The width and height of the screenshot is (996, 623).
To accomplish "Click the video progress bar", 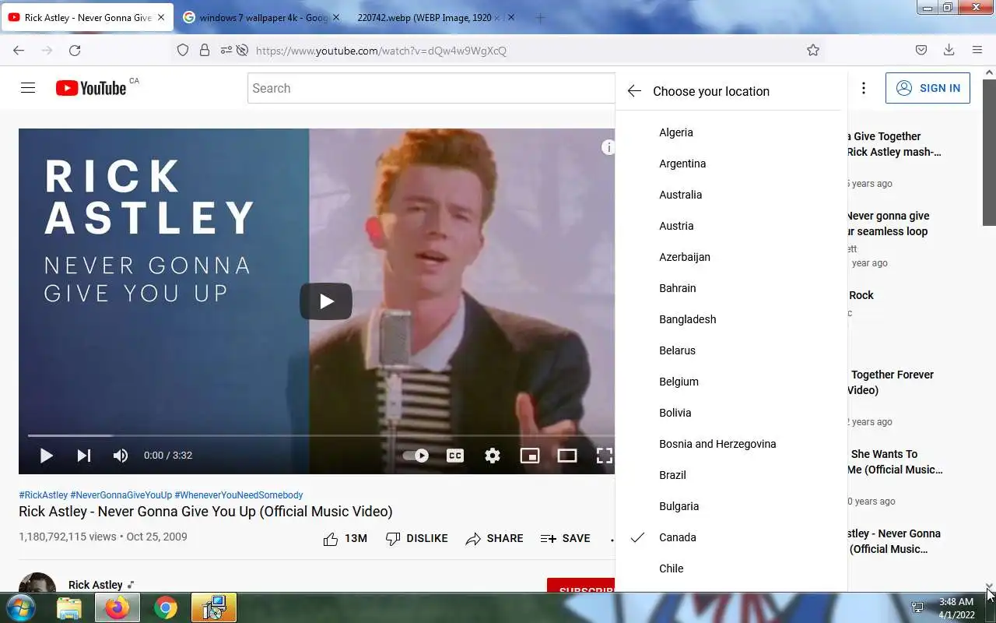I will coord(321,435).
